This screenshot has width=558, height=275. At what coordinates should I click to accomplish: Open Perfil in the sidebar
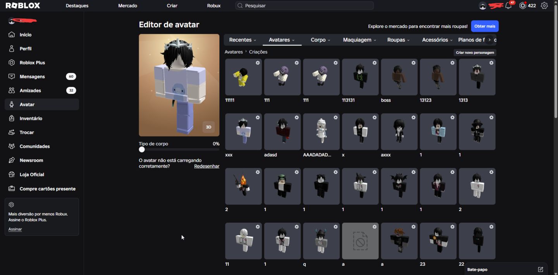42,48
